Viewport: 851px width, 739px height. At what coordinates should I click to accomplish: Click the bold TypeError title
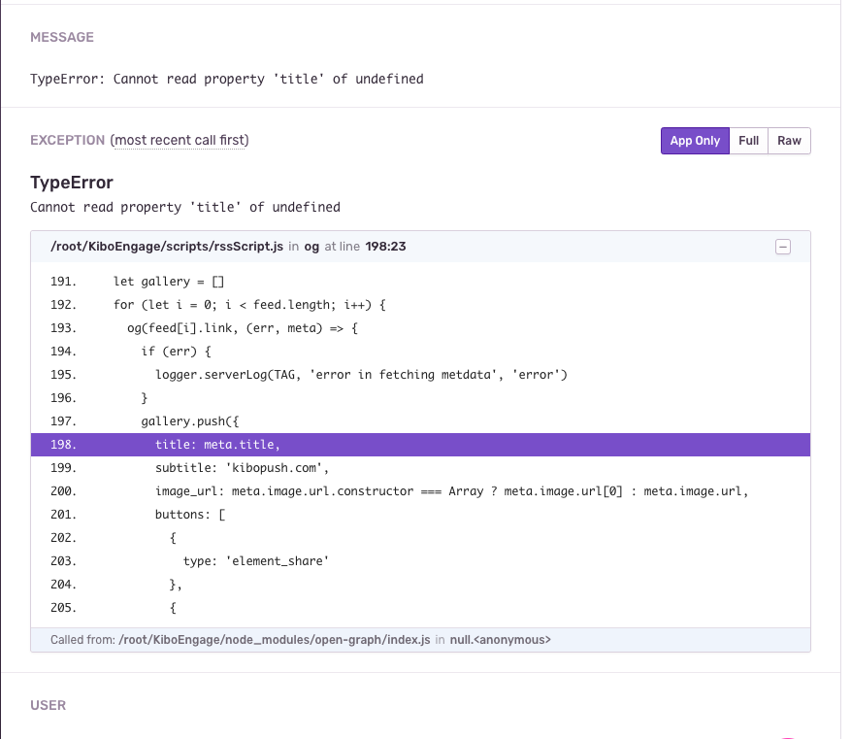coord(72,183)
